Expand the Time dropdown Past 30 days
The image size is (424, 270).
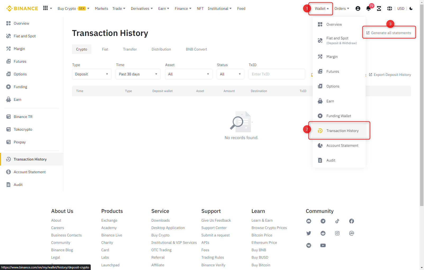(138, 74)
